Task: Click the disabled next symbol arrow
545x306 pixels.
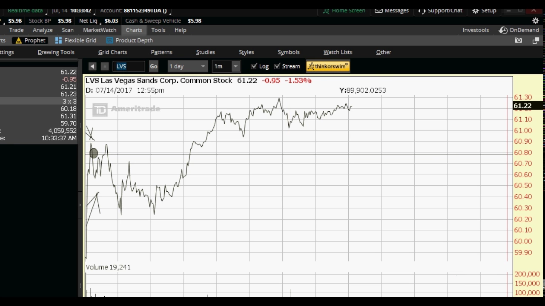Action: [x=105, y=66]
